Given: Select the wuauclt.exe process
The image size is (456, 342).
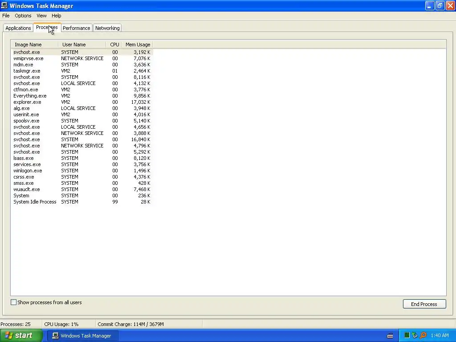Looking at the screenshot, I should 82,189.
